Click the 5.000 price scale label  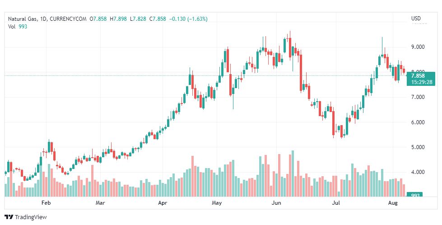[418, 147]
